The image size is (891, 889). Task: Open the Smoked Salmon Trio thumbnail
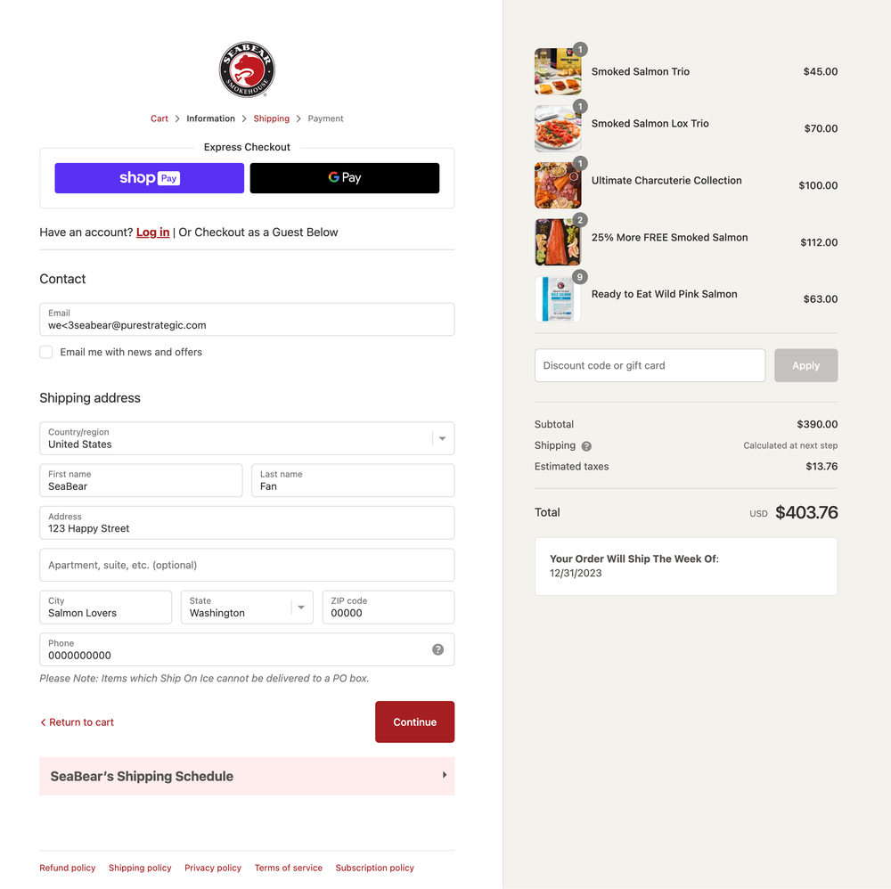pos(558,71)
